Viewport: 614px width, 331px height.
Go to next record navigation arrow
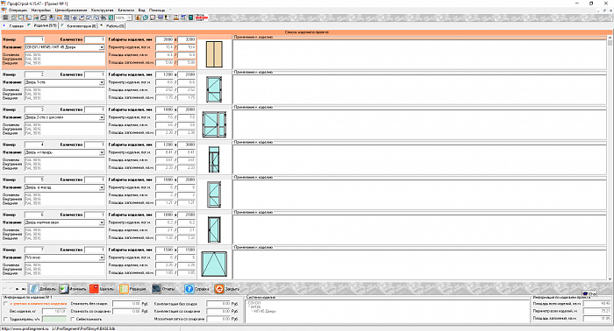coord(18,289)
